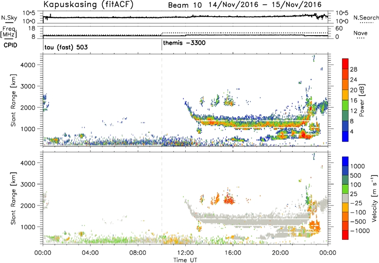Click the '12:00' time axis tick label

185,253
